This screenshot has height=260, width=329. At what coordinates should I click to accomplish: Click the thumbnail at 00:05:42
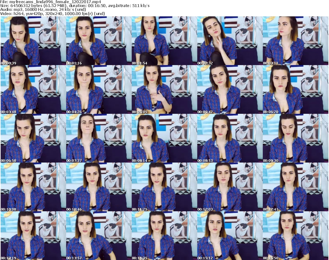coord(230,89)
